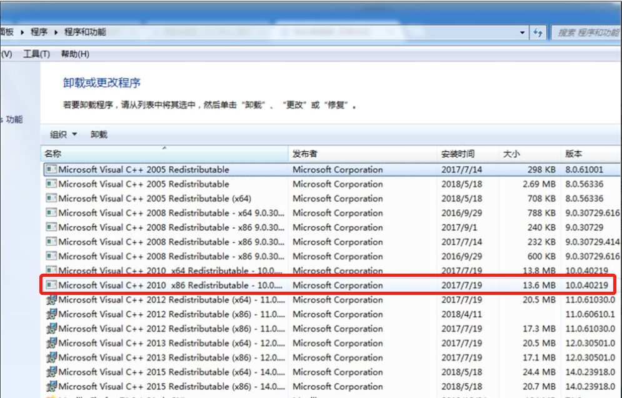
Task: Click icon of VC++ 2008 x86 240 KB entry
Action: pos(51,227)
